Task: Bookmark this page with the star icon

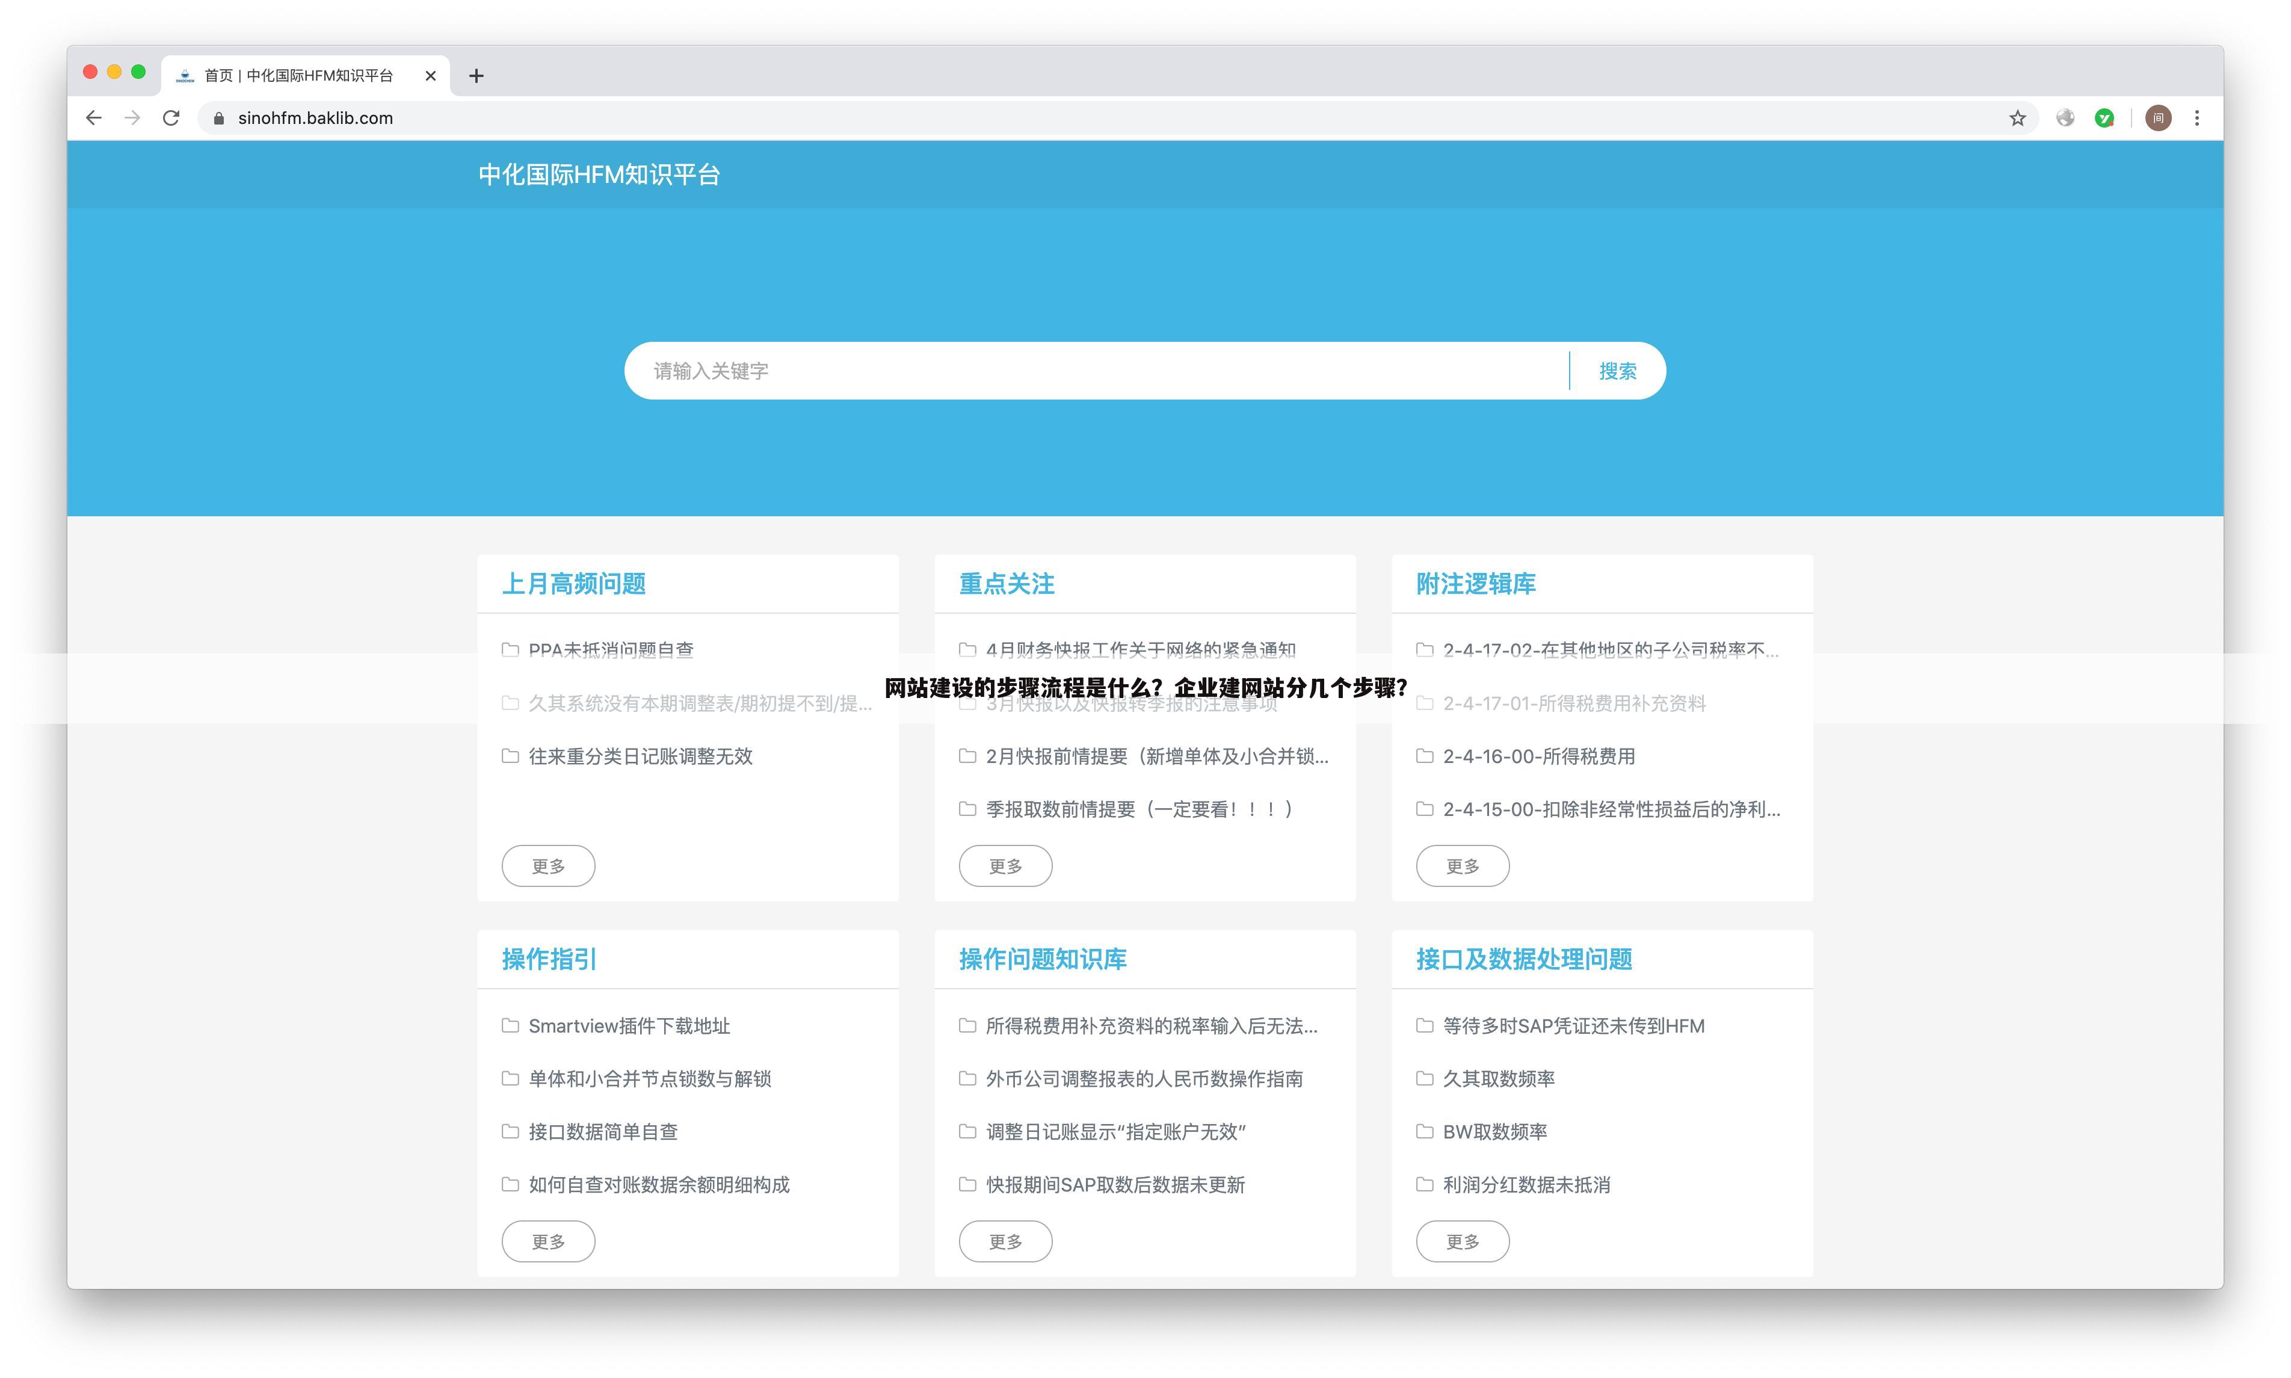Action: pyautogui.click(x=2017, y=118)
